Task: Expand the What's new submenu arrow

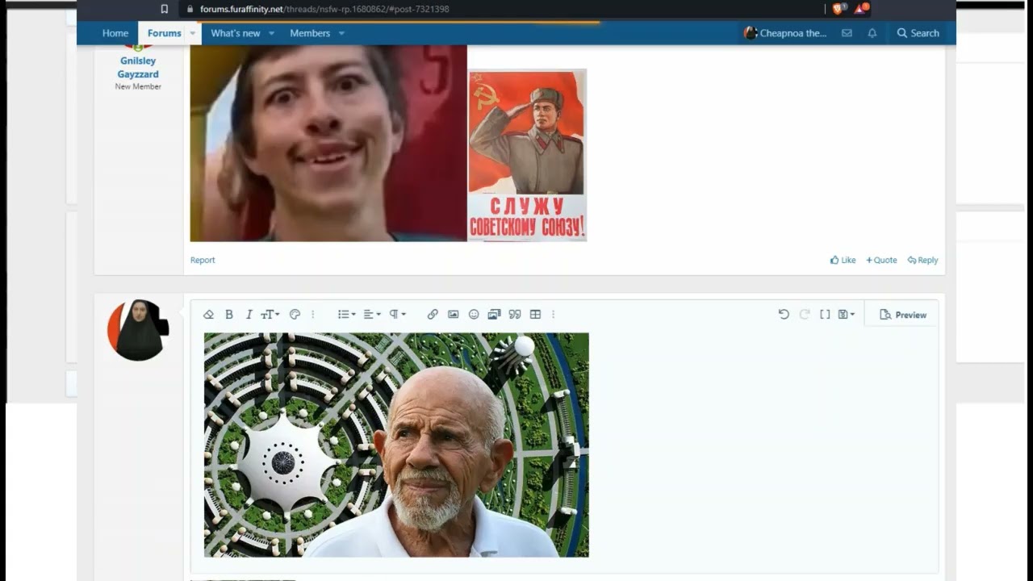Action: 271,33
